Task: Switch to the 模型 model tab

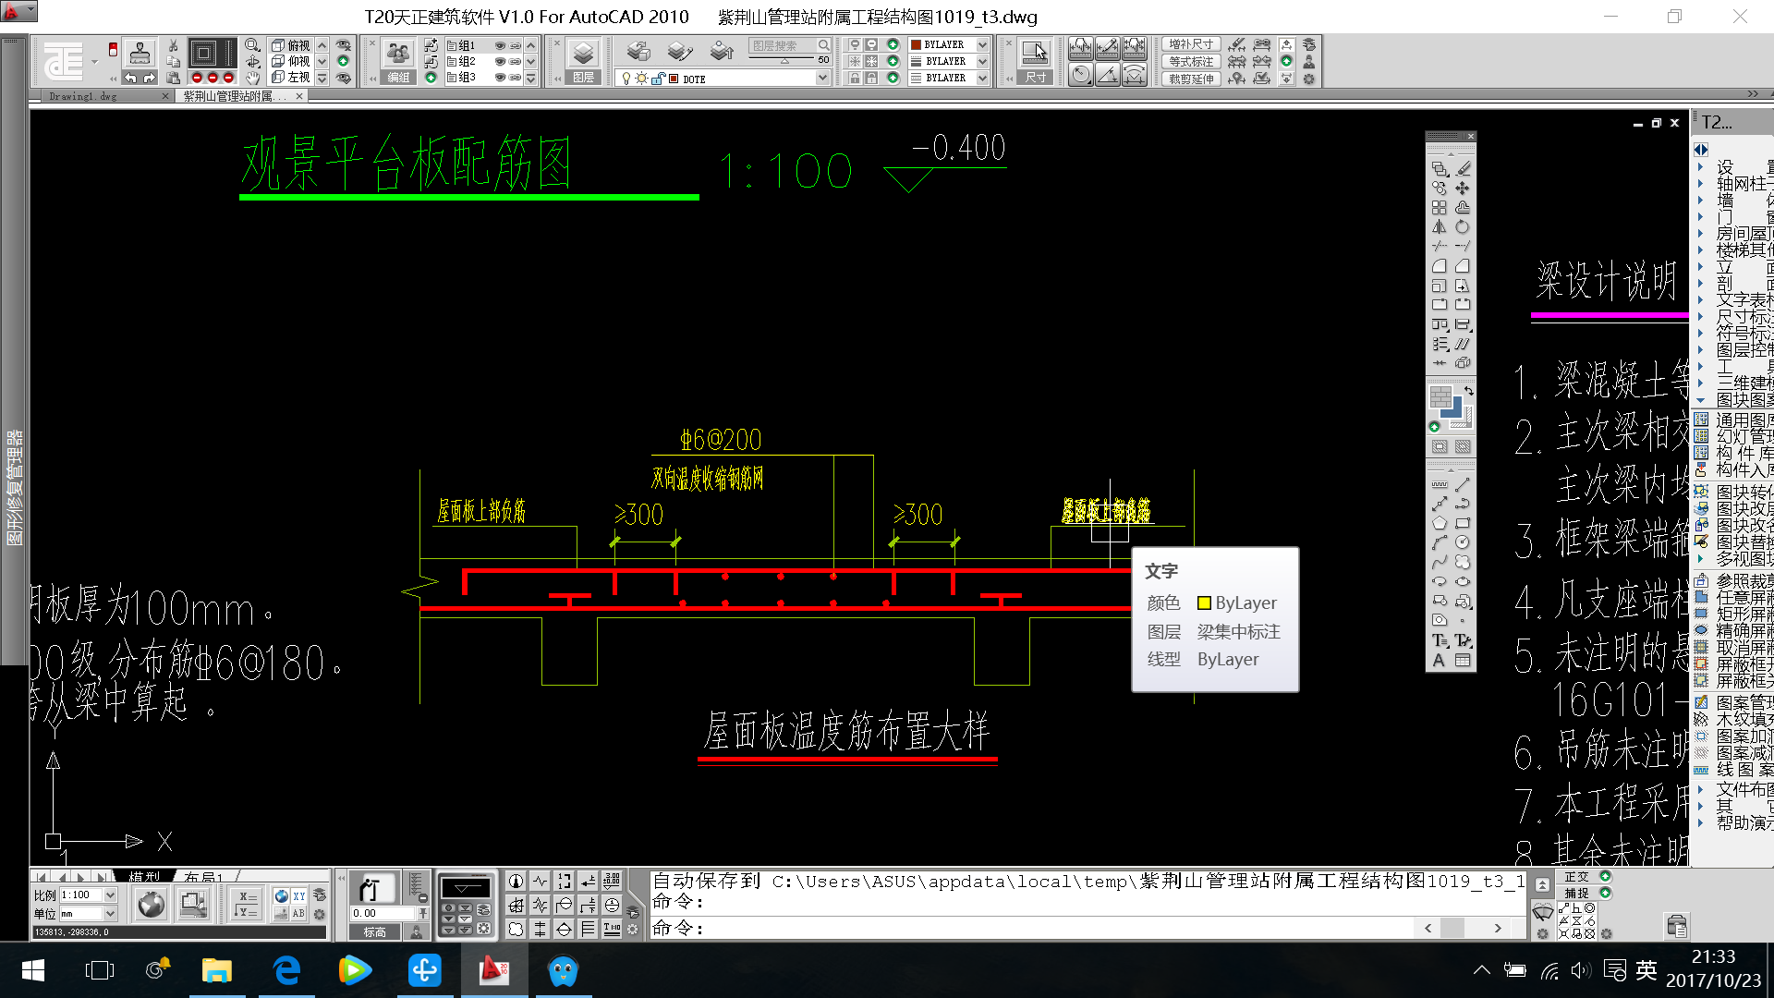Action: (x=144, y=875)
